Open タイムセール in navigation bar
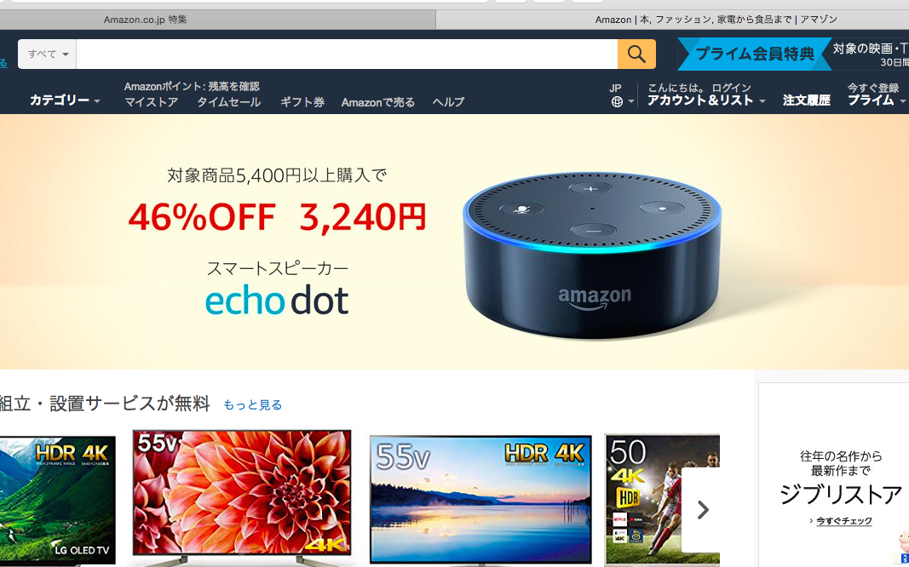Screen dimensions: 909x567 [229, 102]
